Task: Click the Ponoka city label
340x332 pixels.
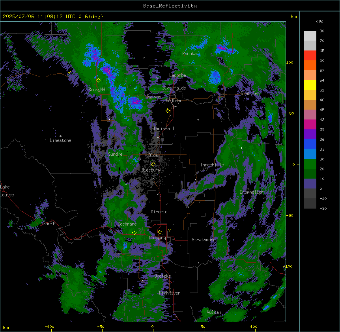Action: 189,54
